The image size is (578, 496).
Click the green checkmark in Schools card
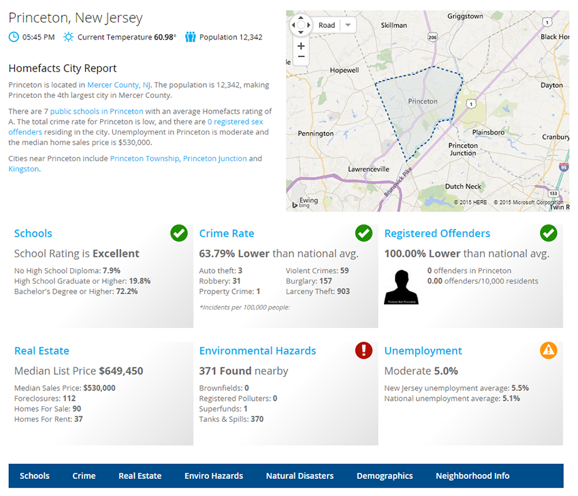tap(179, 233)
